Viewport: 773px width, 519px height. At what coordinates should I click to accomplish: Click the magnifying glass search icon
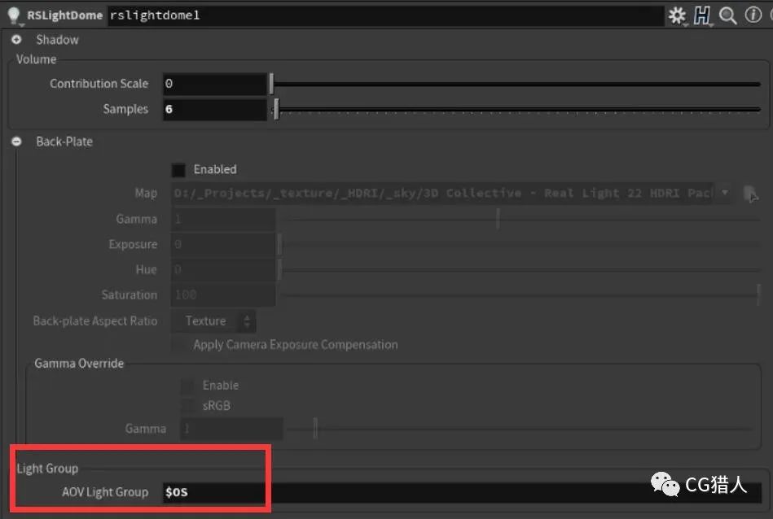pos(729,15)
